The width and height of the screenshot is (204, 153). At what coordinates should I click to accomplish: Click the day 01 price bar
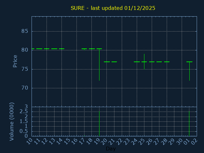[x=189, y=71]
